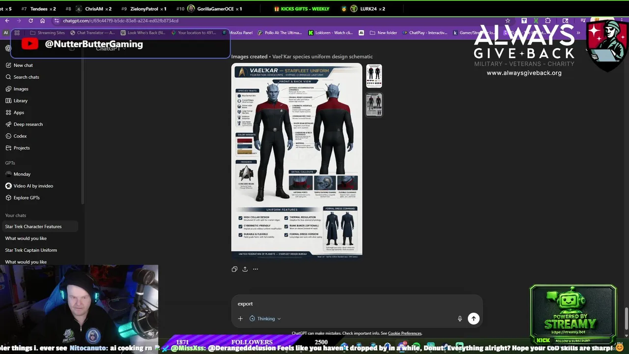The image size is (629, 354).
Task: Bookmark this page with star icon
Action: tap(508, 21)
